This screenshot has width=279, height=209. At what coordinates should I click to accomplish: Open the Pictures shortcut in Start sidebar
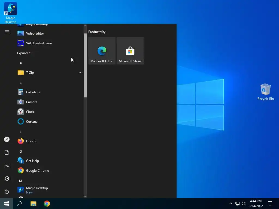point(7,165)
